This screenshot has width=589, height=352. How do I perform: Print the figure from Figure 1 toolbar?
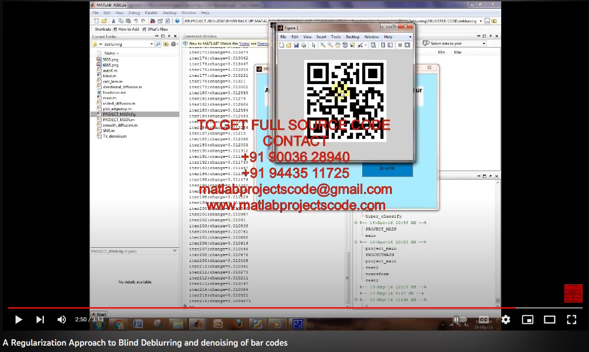pyautogui.click(x=304, y=45)
